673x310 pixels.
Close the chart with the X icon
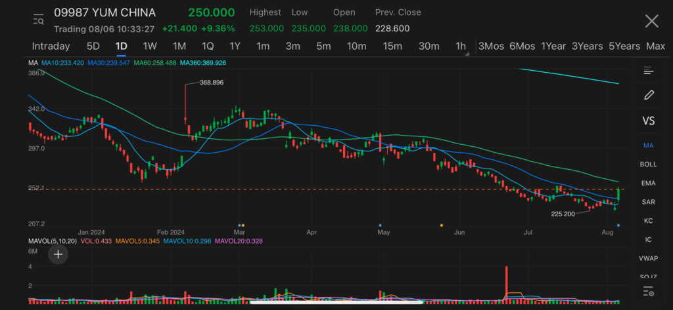click(x=651, y=21)
